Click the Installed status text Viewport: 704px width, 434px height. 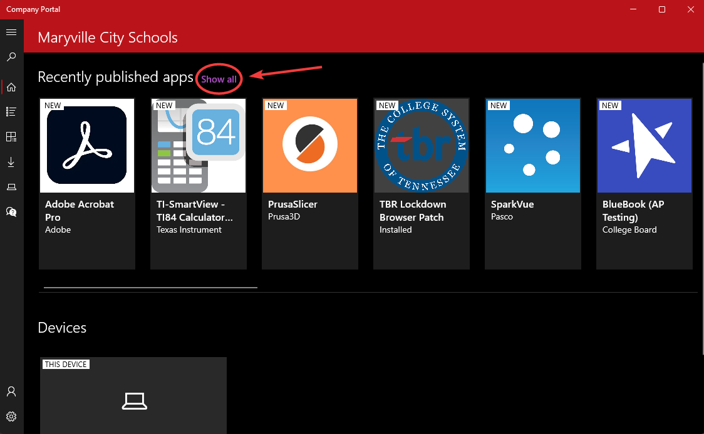[x=396, y=230]
